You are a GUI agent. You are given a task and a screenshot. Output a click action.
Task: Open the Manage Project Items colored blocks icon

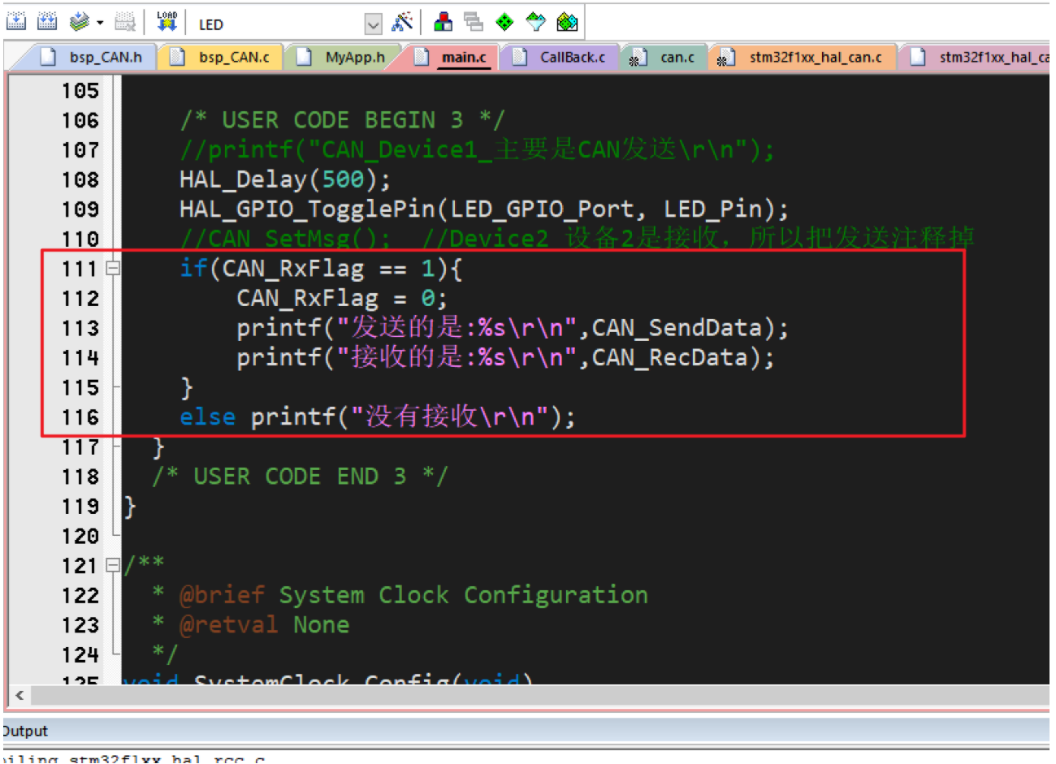[x=443, y=22]
